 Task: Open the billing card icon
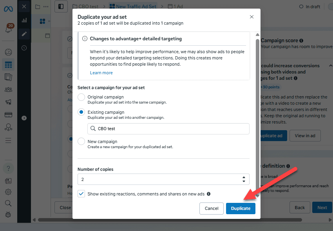coord(8,115)
